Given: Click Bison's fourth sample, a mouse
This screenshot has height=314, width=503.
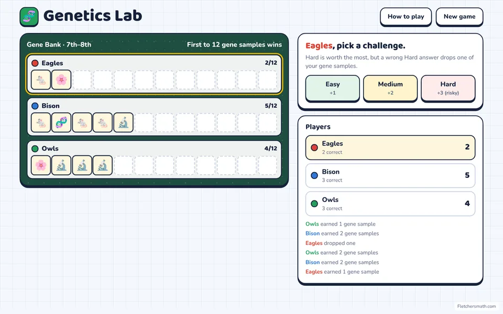Looking at the screenshot, I should (103, 122).
